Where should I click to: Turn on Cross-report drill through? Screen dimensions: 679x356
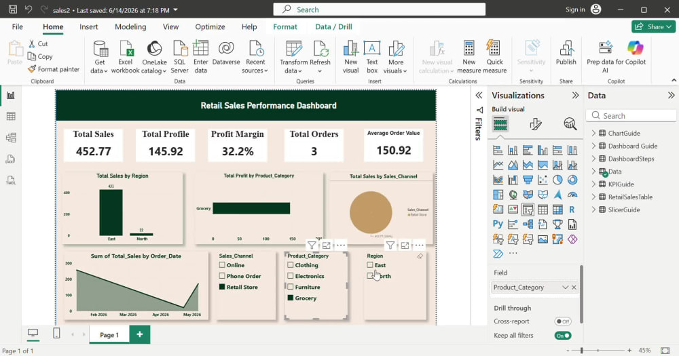click(563, 321)
